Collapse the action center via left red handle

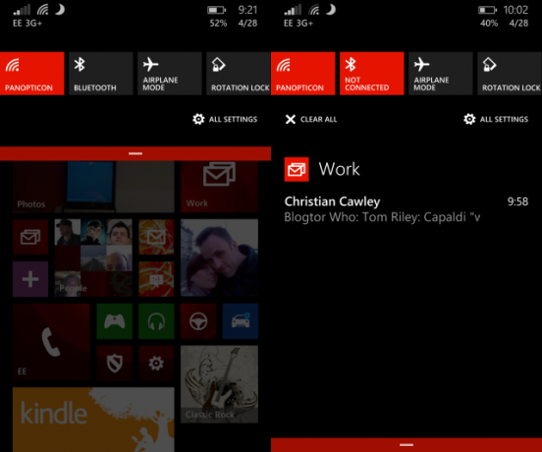point(135,153)
